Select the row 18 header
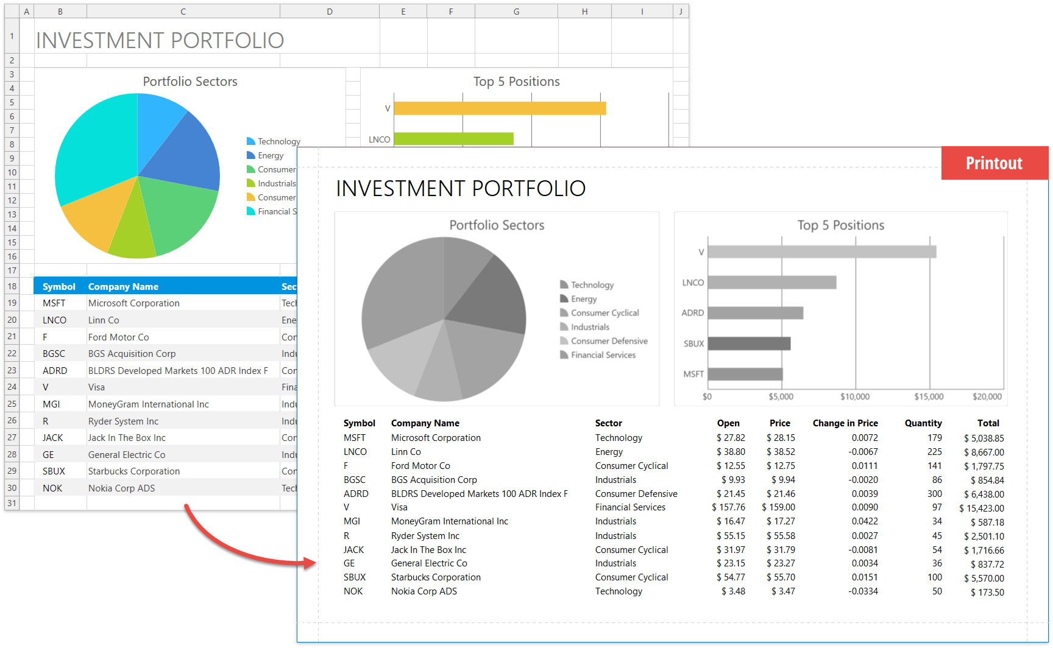1053x648 pixels. pyautogui.click(x=12, y=286)
